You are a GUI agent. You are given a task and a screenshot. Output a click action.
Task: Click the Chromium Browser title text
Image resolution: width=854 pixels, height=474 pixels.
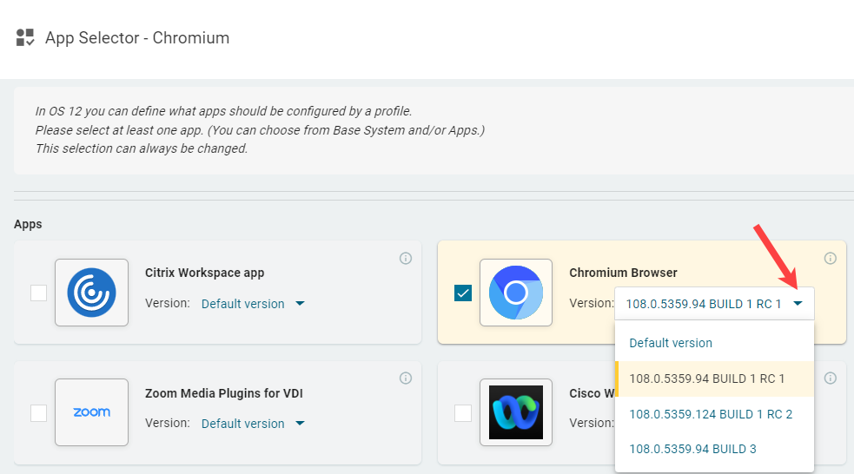tap(623, 273)
